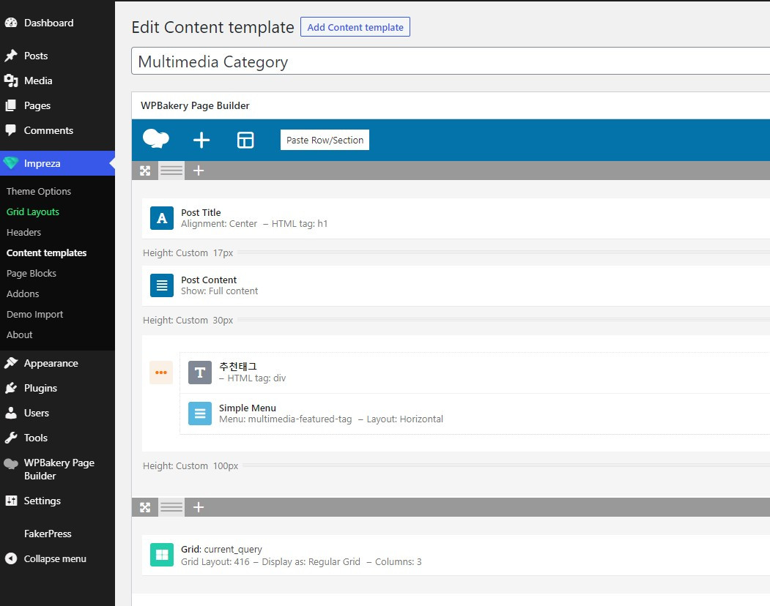The image size is (770, 606).
Task: Select the Post Content element
Action: 456,285
